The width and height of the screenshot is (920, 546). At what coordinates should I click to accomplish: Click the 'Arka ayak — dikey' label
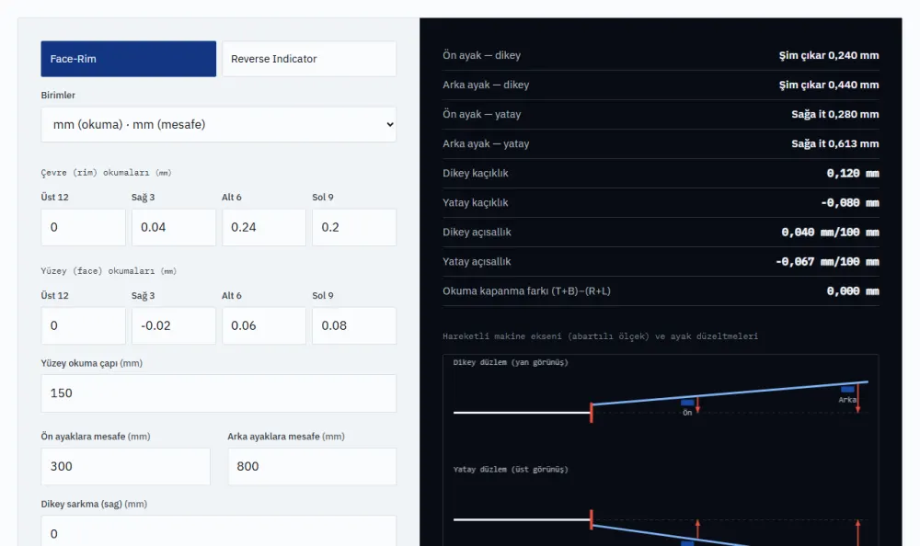point(486,85)
